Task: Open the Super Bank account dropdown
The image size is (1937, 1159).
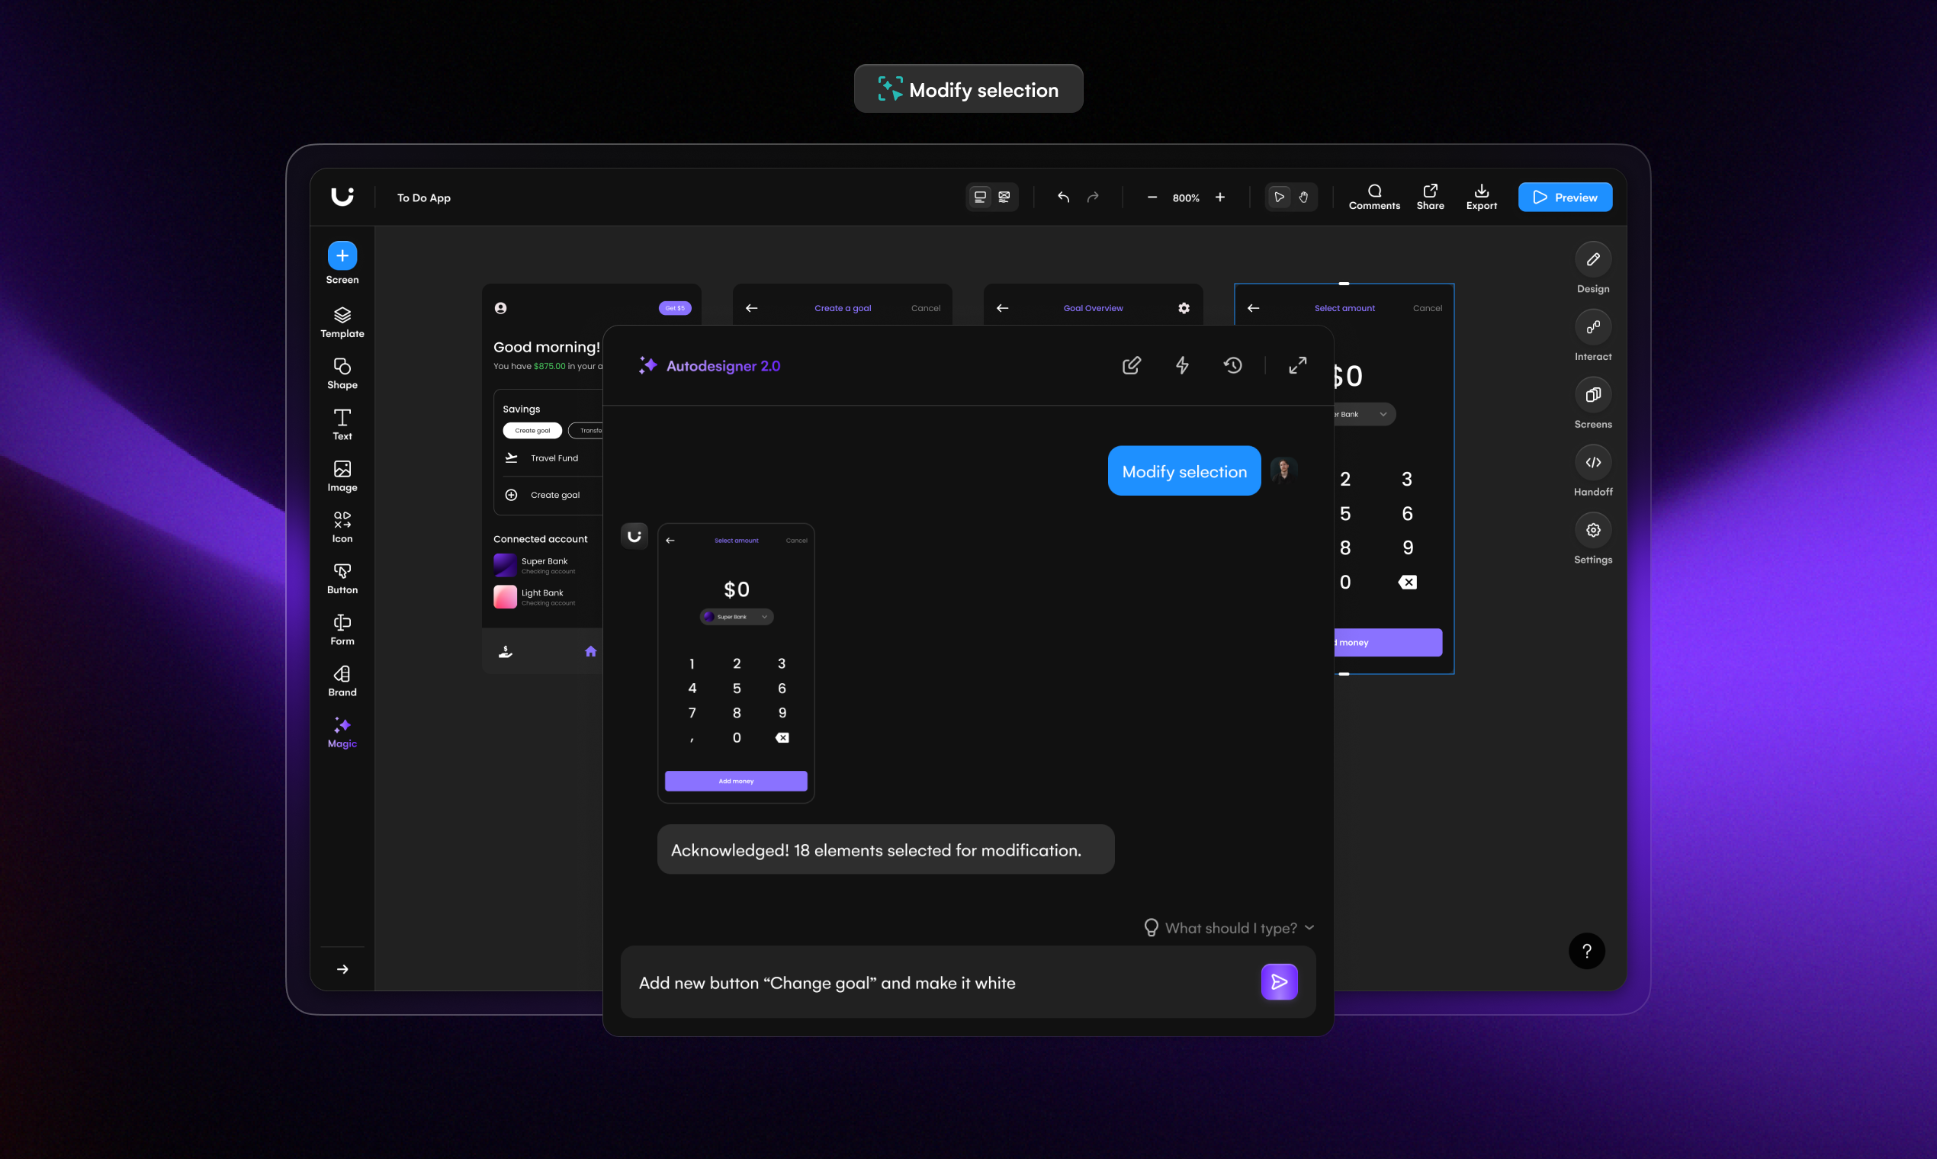Action: pos(736,616)
